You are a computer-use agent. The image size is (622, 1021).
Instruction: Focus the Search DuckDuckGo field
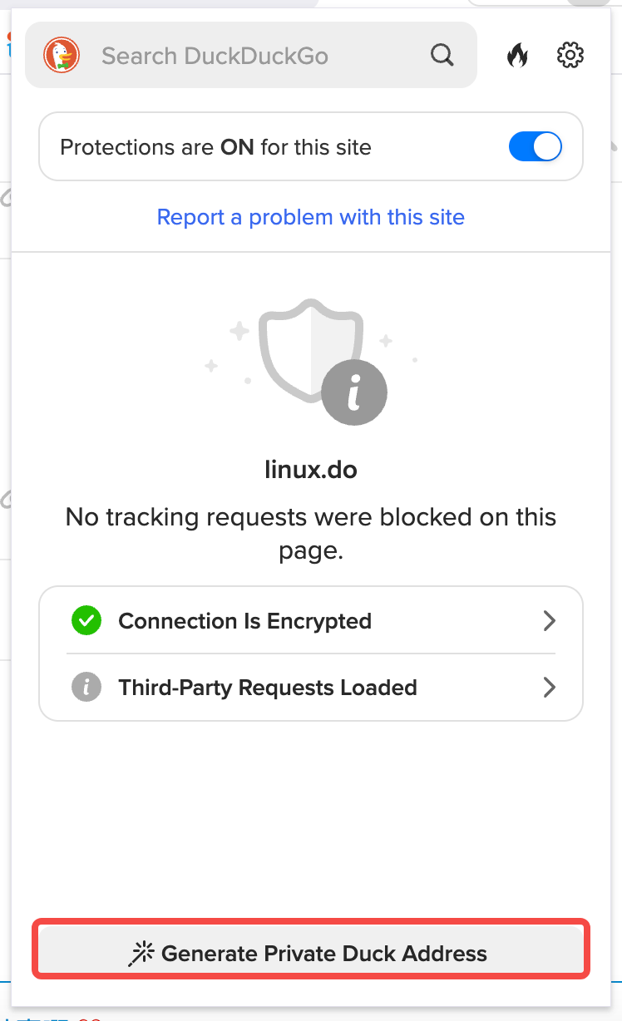(x=251, y=56)
